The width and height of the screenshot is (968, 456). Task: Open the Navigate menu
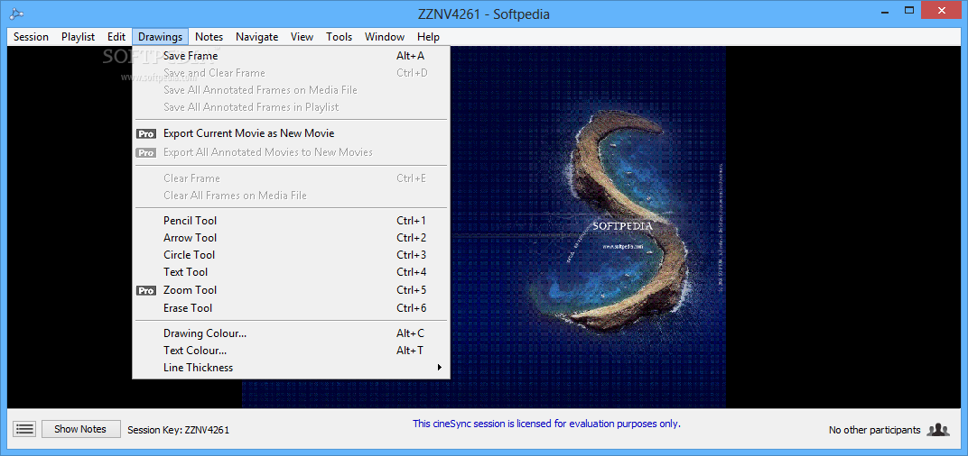pyautogui.click(x=256, y=37)
